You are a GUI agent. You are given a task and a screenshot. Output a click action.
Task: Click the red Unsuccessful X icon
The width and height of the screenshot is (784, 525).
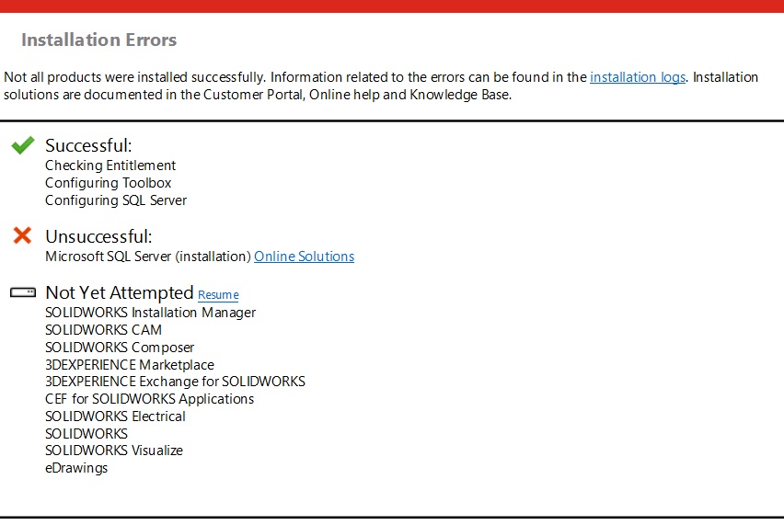tap(22, 235)
